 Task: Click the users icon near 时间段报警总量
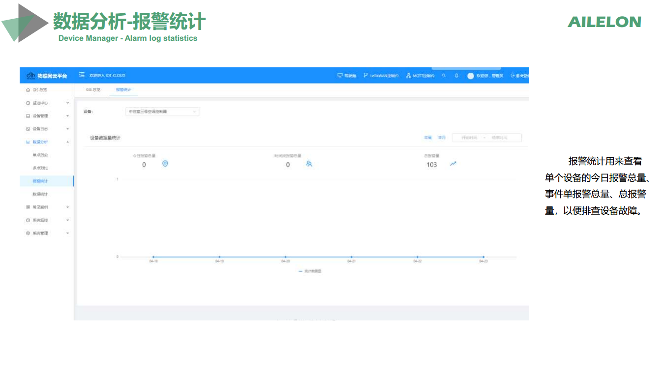[x=309, y=164]
